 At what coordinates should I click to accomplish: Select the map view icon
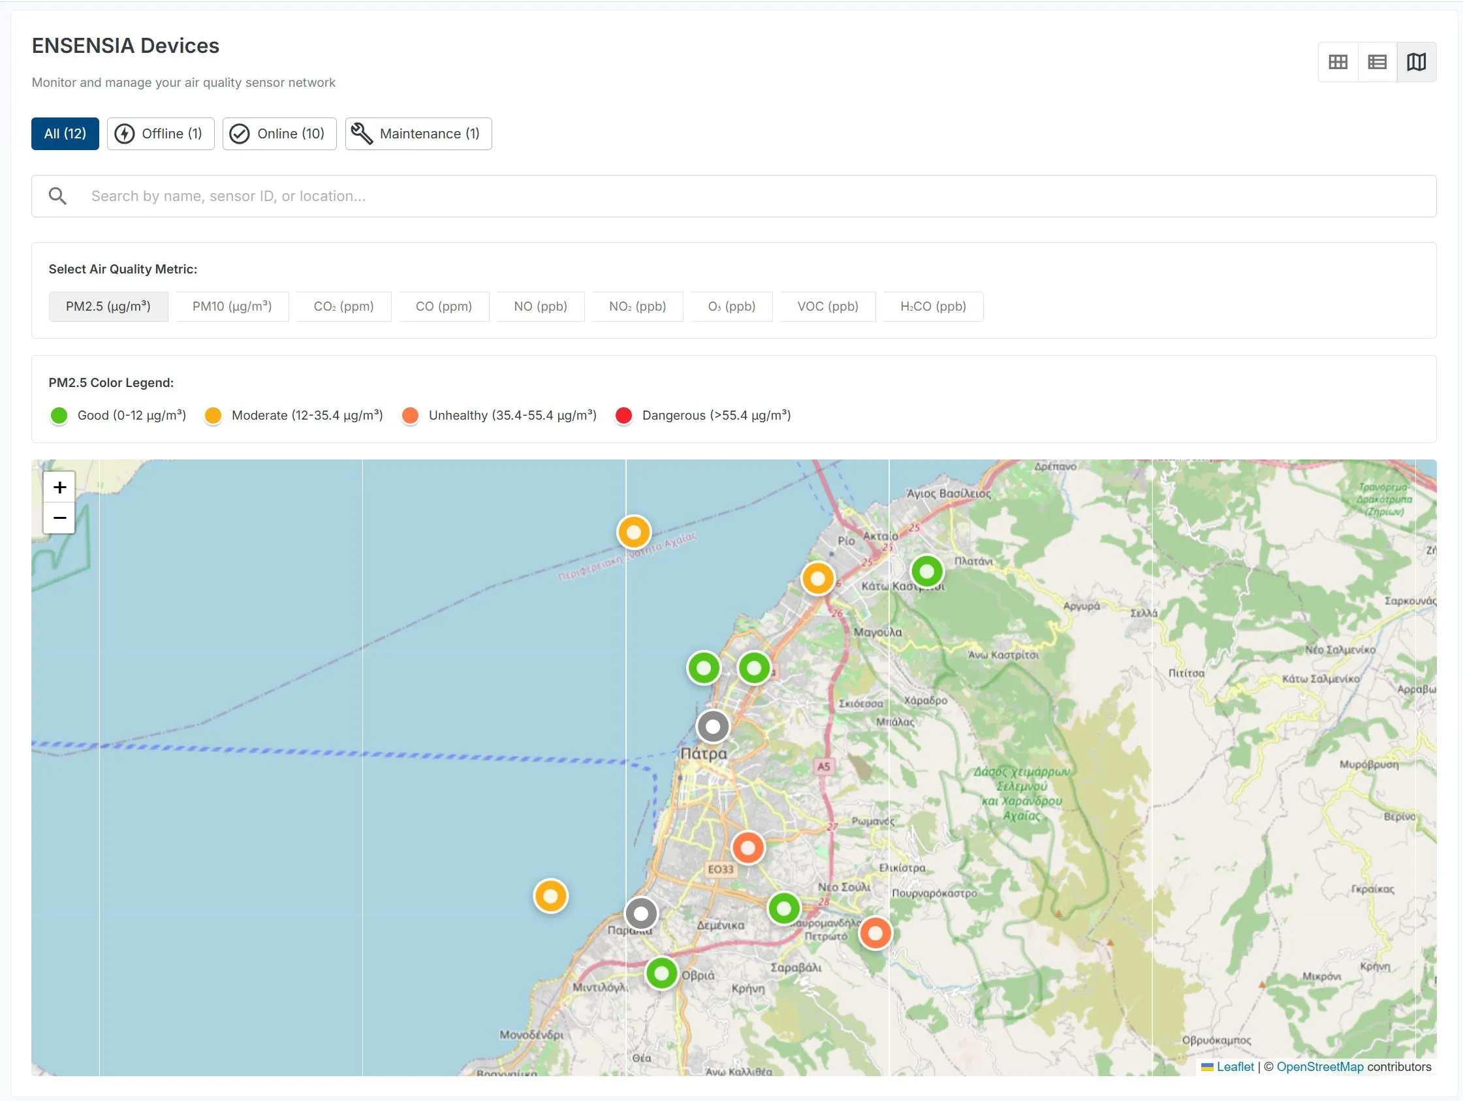(x=1416, y=62)
